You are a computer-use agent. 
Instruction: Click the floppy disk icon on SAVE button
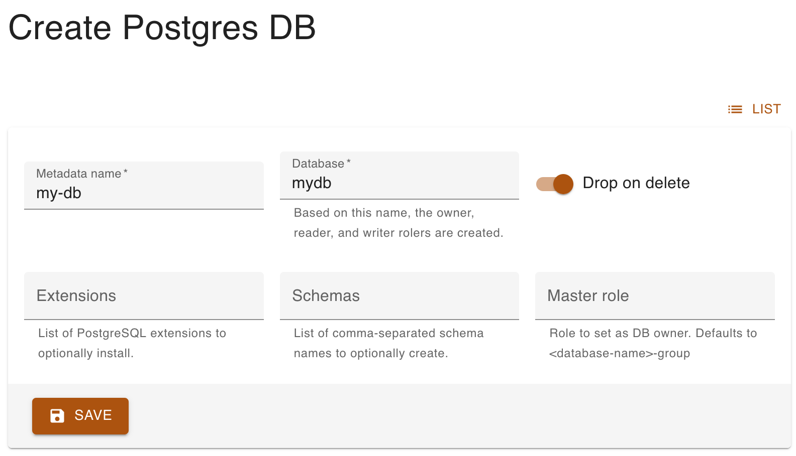coord(57,415)
